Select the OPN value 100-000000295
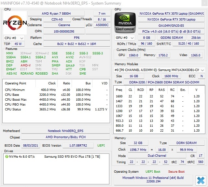 pyautogui.click(x=64, y=32)
